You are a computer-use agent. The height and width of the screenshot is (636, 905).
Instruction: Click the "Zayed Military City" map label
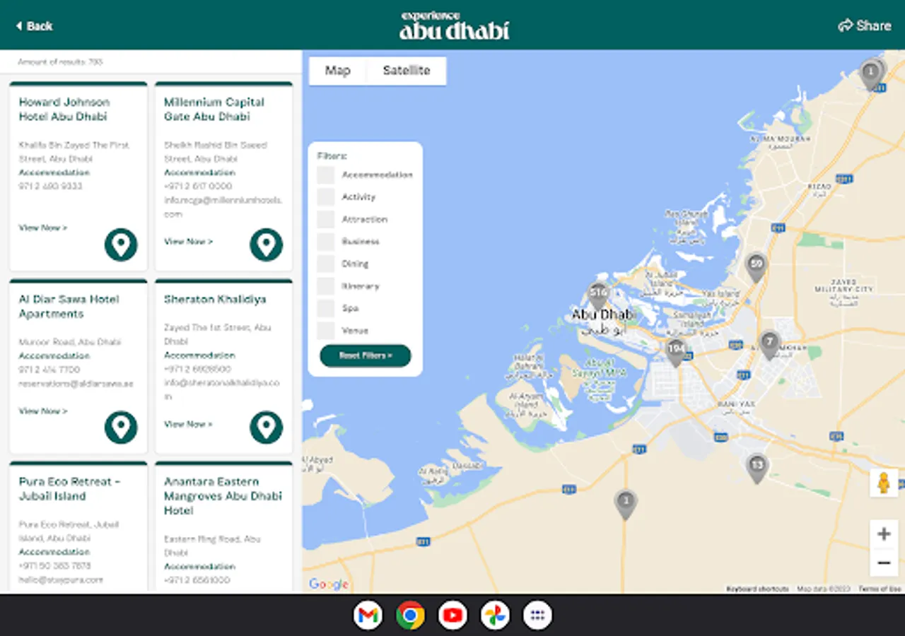(844, 285)
